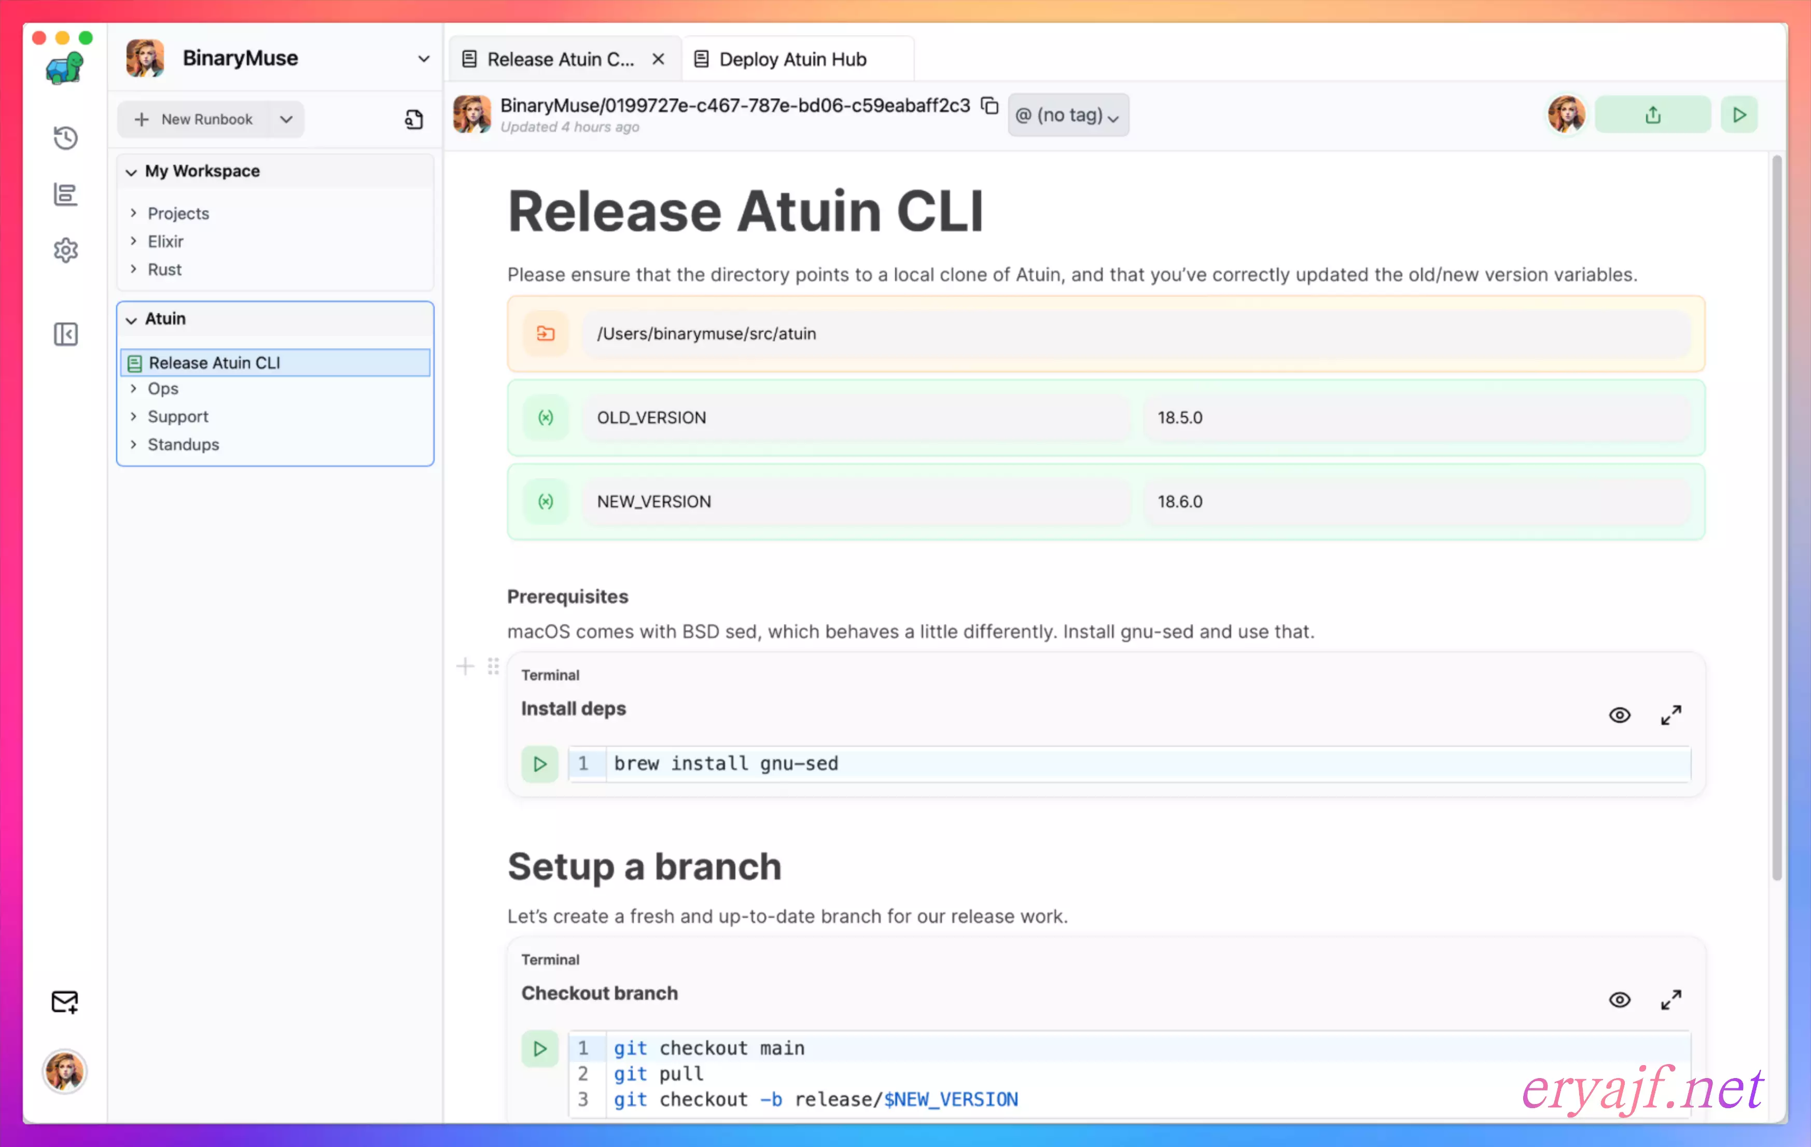Toggle visibility eye on Install deps terminal
This screenshot has height=1147, width=1811.
(1619, 715)
